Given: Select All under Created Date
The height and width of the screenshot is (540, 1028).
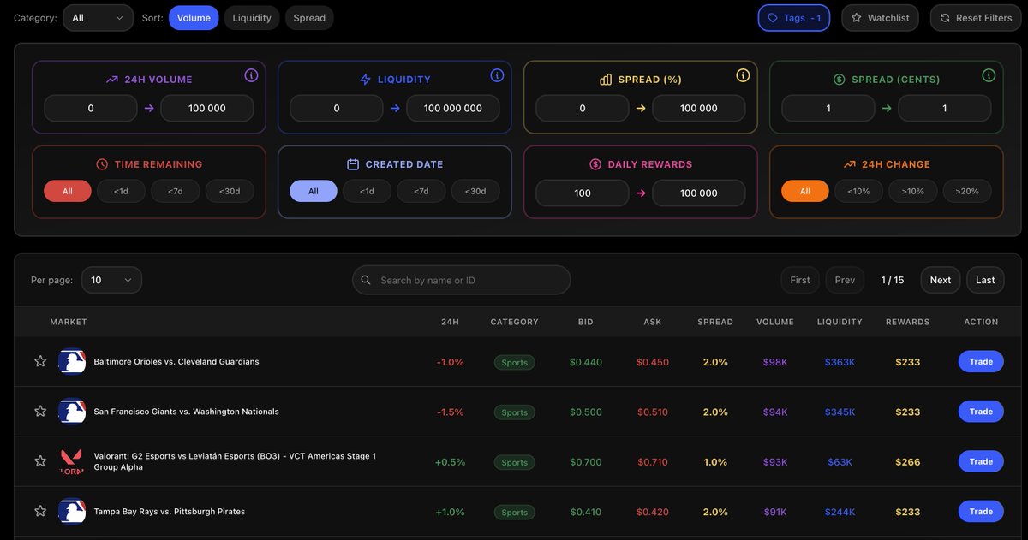Looking at the screenshot, I should 314,192.
